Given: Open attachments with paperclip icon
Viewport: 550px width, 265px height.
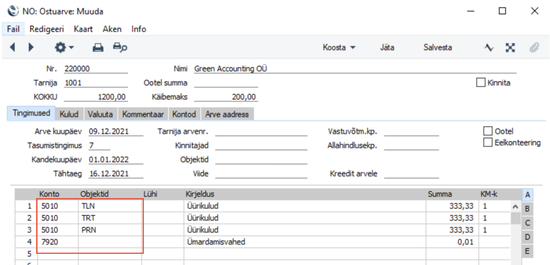Looking at the screenshot, I should (x=533, y=47).
